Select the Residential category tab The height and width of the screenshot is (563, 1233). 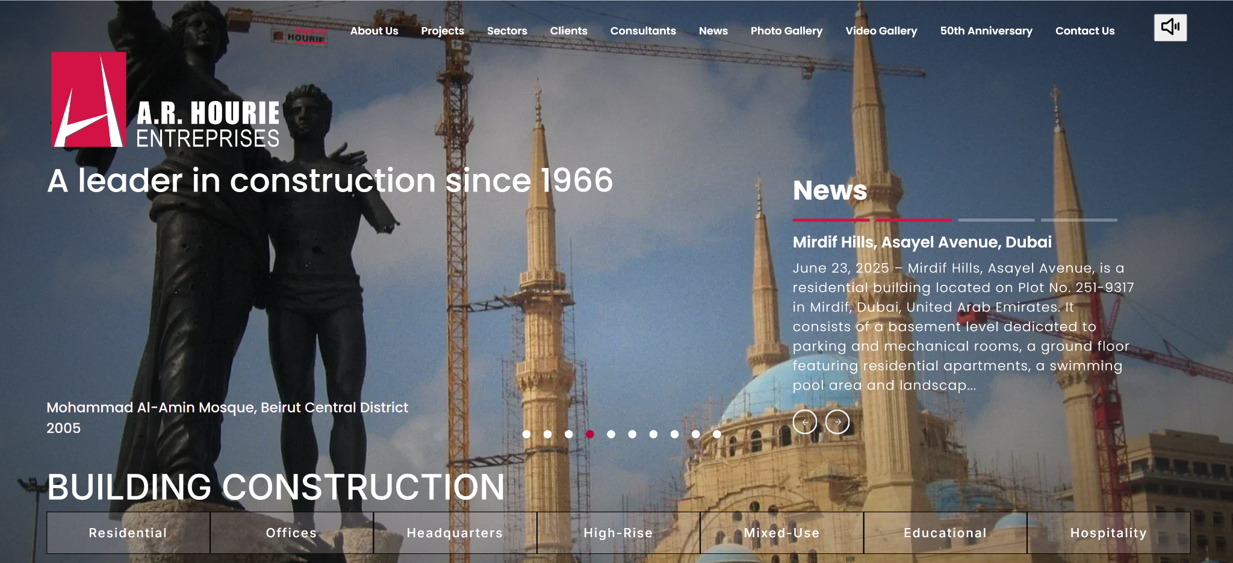click(128, 533)
